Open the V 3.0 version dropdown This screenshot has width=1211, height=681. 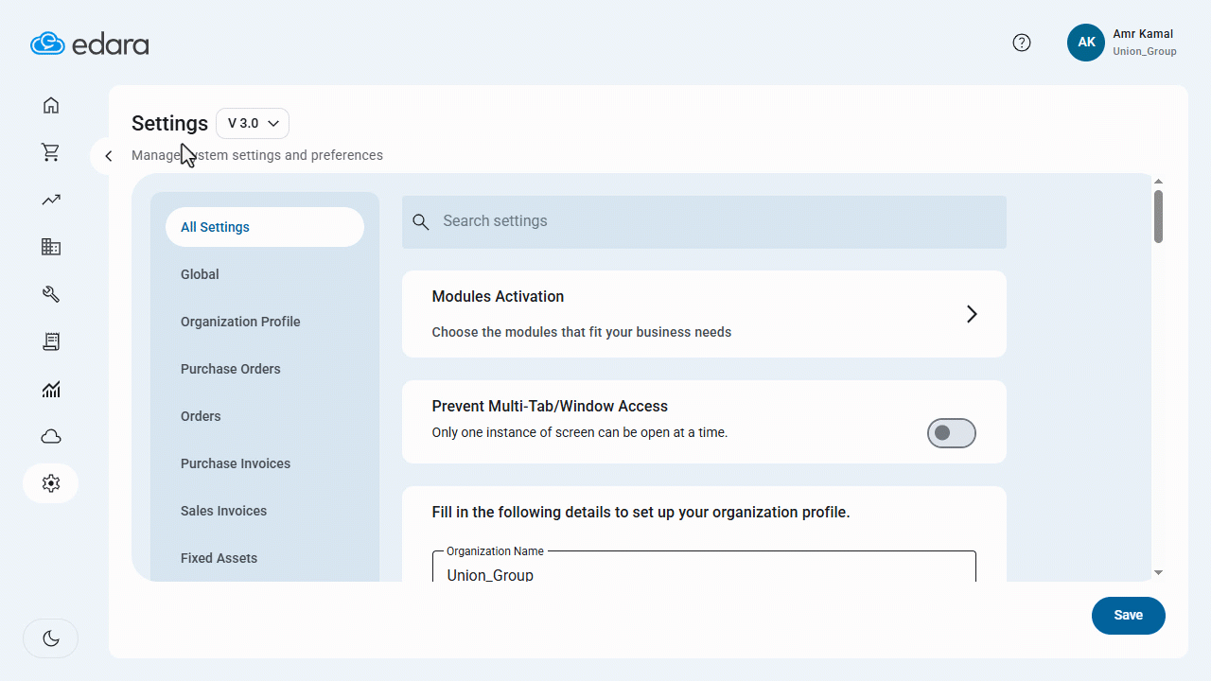pos(253,123)
